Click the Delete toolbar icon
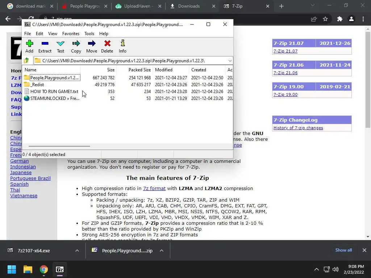371x278 pixels. coord(107,46)
